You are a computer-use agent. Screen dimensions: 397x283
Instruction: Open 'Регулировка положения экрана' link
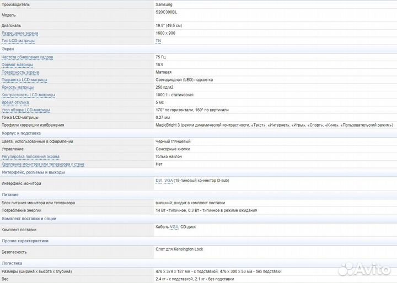click(x=30, y=156)
